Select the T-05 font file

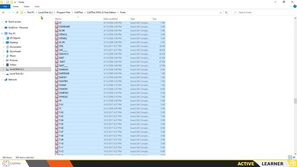(x=110, y=124)
